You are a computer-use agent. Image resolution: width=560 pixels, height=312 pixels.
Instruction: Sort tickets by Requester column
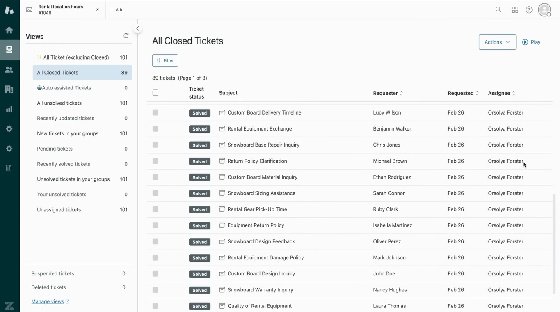(388, 93)
